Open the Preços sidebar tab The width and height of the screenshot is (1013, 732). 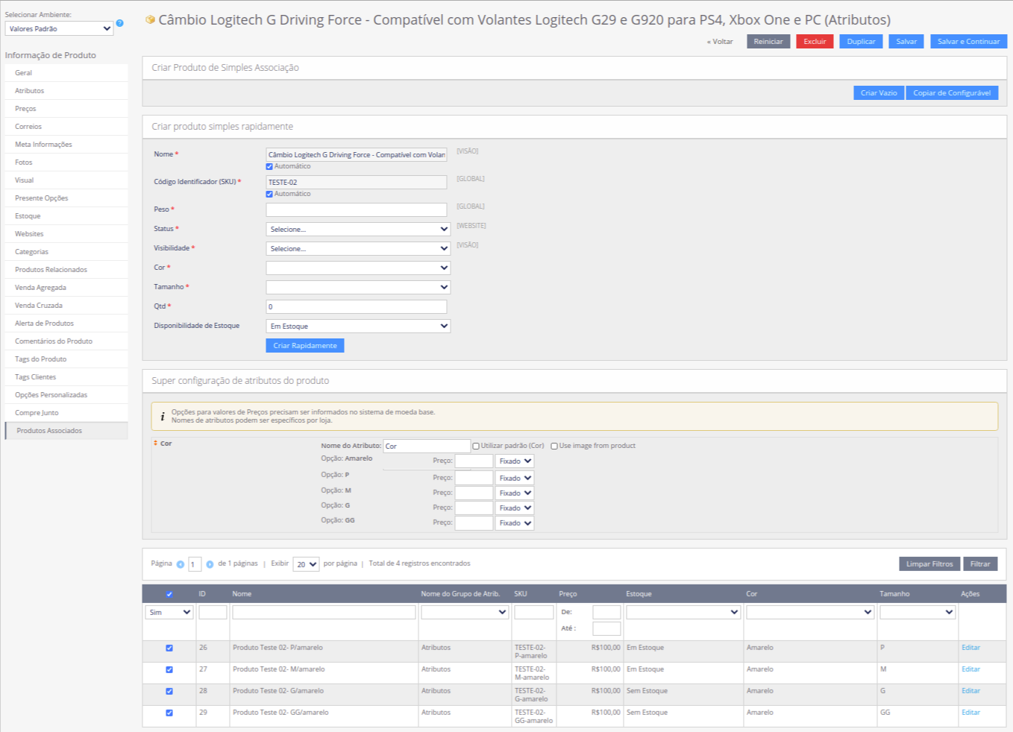(x=66, y=109)
